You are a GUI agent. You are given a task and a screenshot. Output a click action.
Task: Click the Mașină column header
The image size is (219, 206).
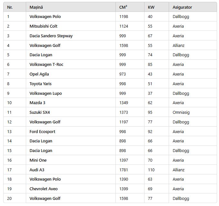pos(36,7)
